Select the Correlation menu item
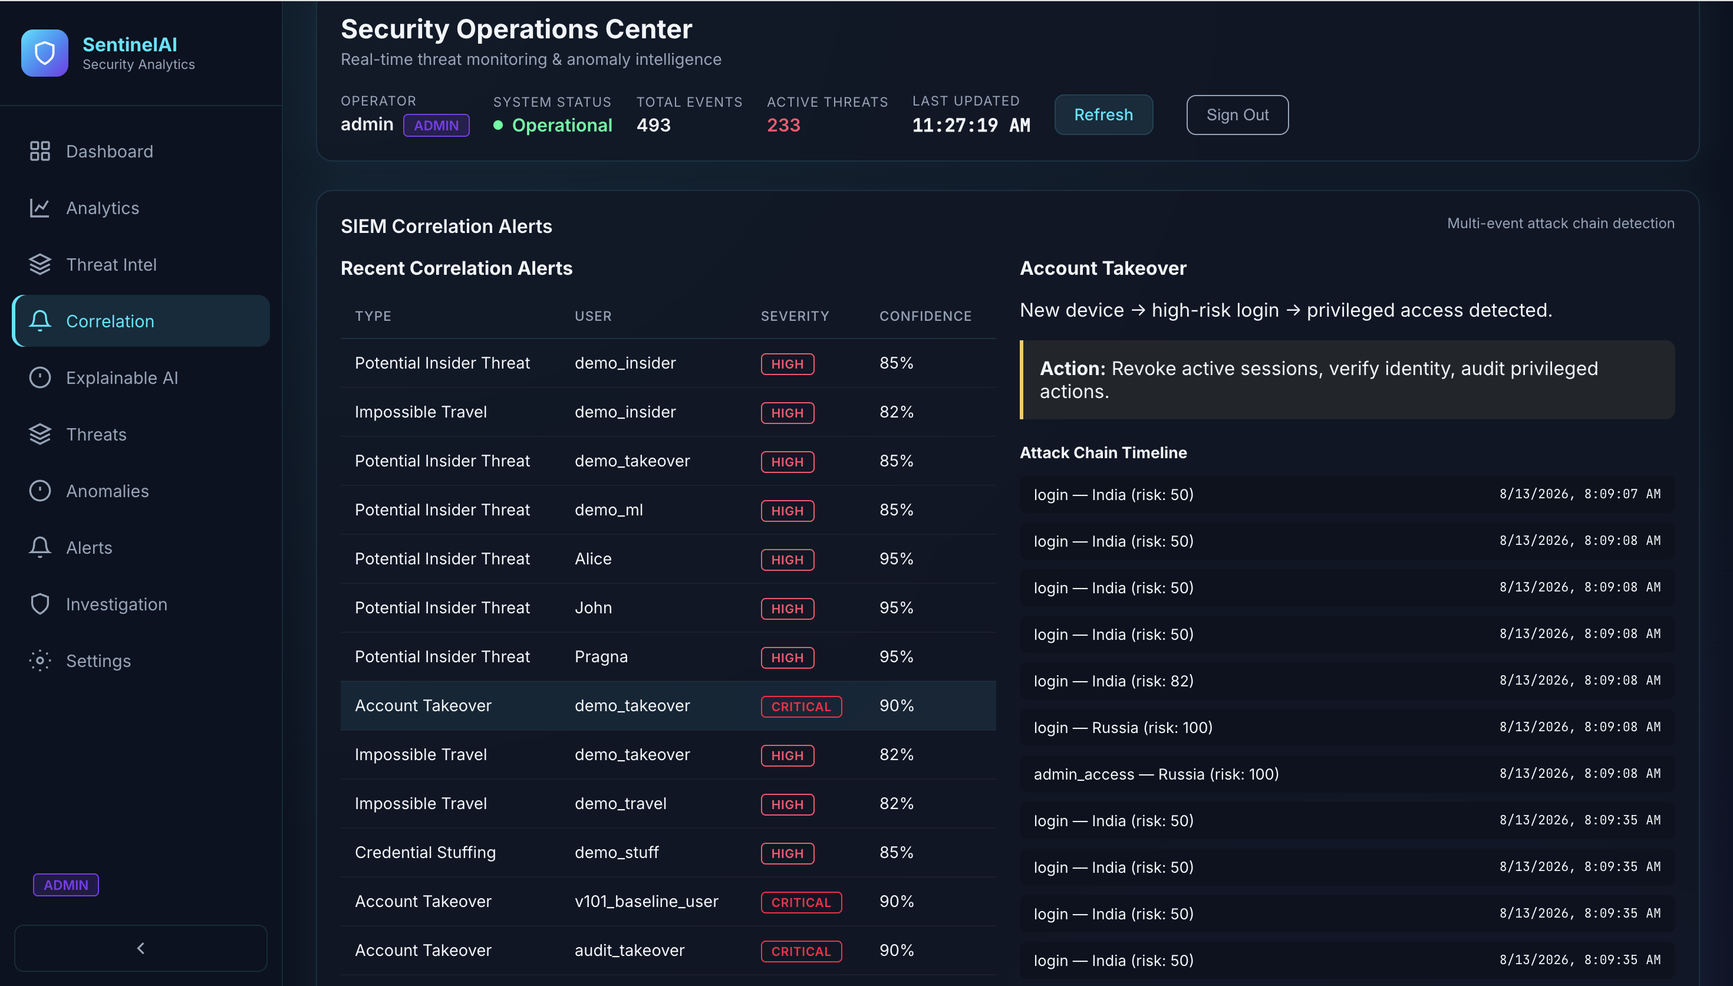Image resolution: width=1733 pixels, height=986 pixels. (141, 321)
